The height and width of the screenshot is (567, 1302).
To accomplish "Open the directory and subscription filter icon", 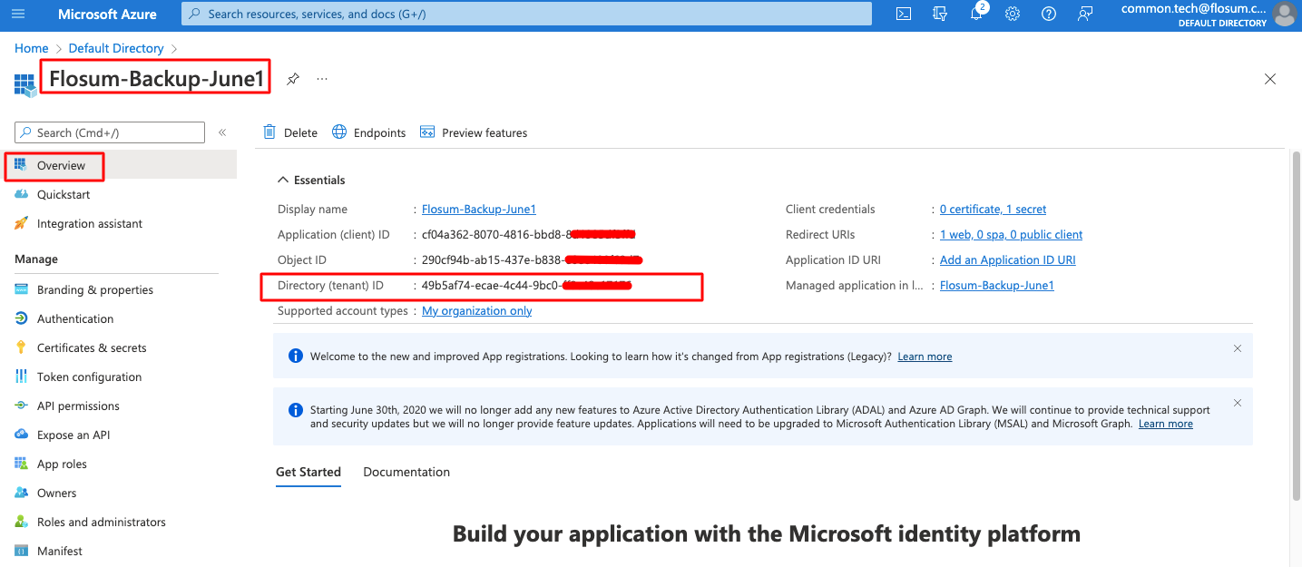I will (940, 14).
